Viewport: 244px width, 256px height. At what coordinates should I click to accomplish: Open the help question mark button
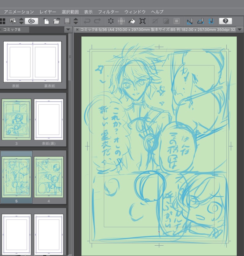225,21
